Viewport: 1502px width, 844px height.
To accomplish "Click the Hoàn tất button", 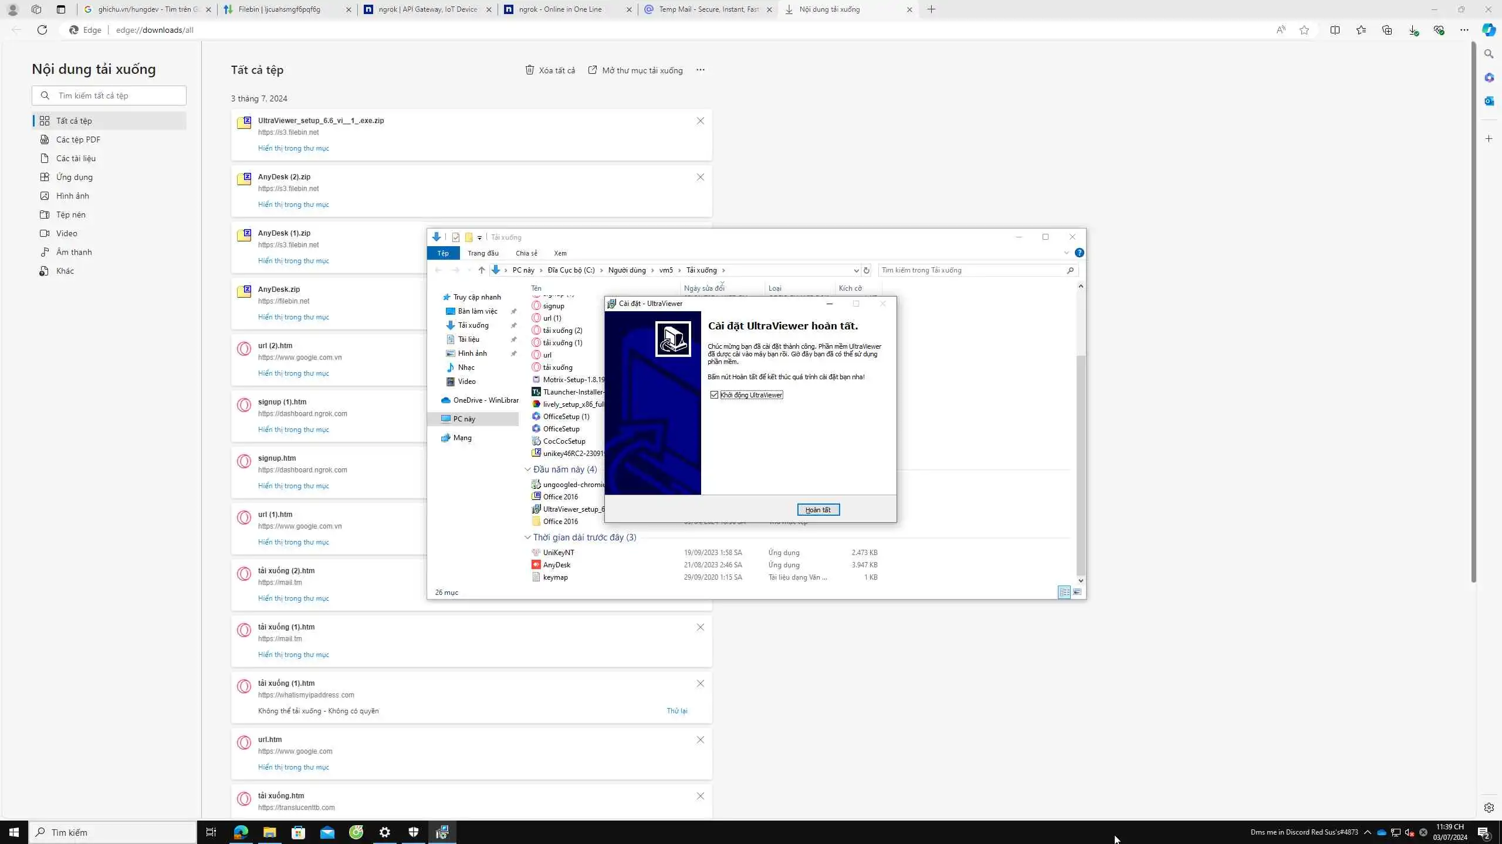I will tap(818, 510).
